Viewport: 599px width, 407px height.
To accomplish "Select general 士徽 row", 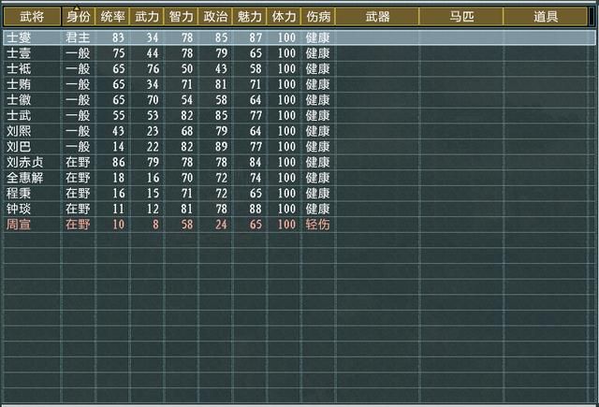I will [299, 100].
